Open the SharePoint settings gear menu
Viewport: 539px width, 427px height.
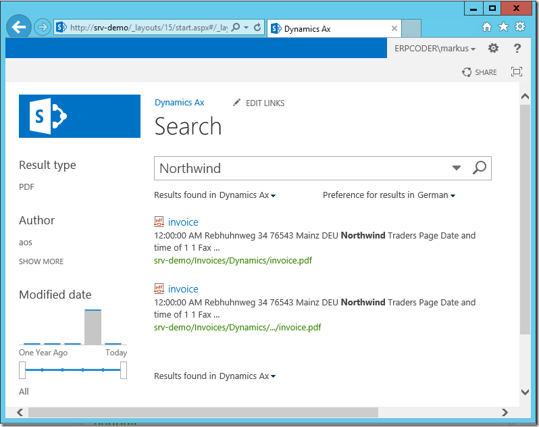pos(493,48)
